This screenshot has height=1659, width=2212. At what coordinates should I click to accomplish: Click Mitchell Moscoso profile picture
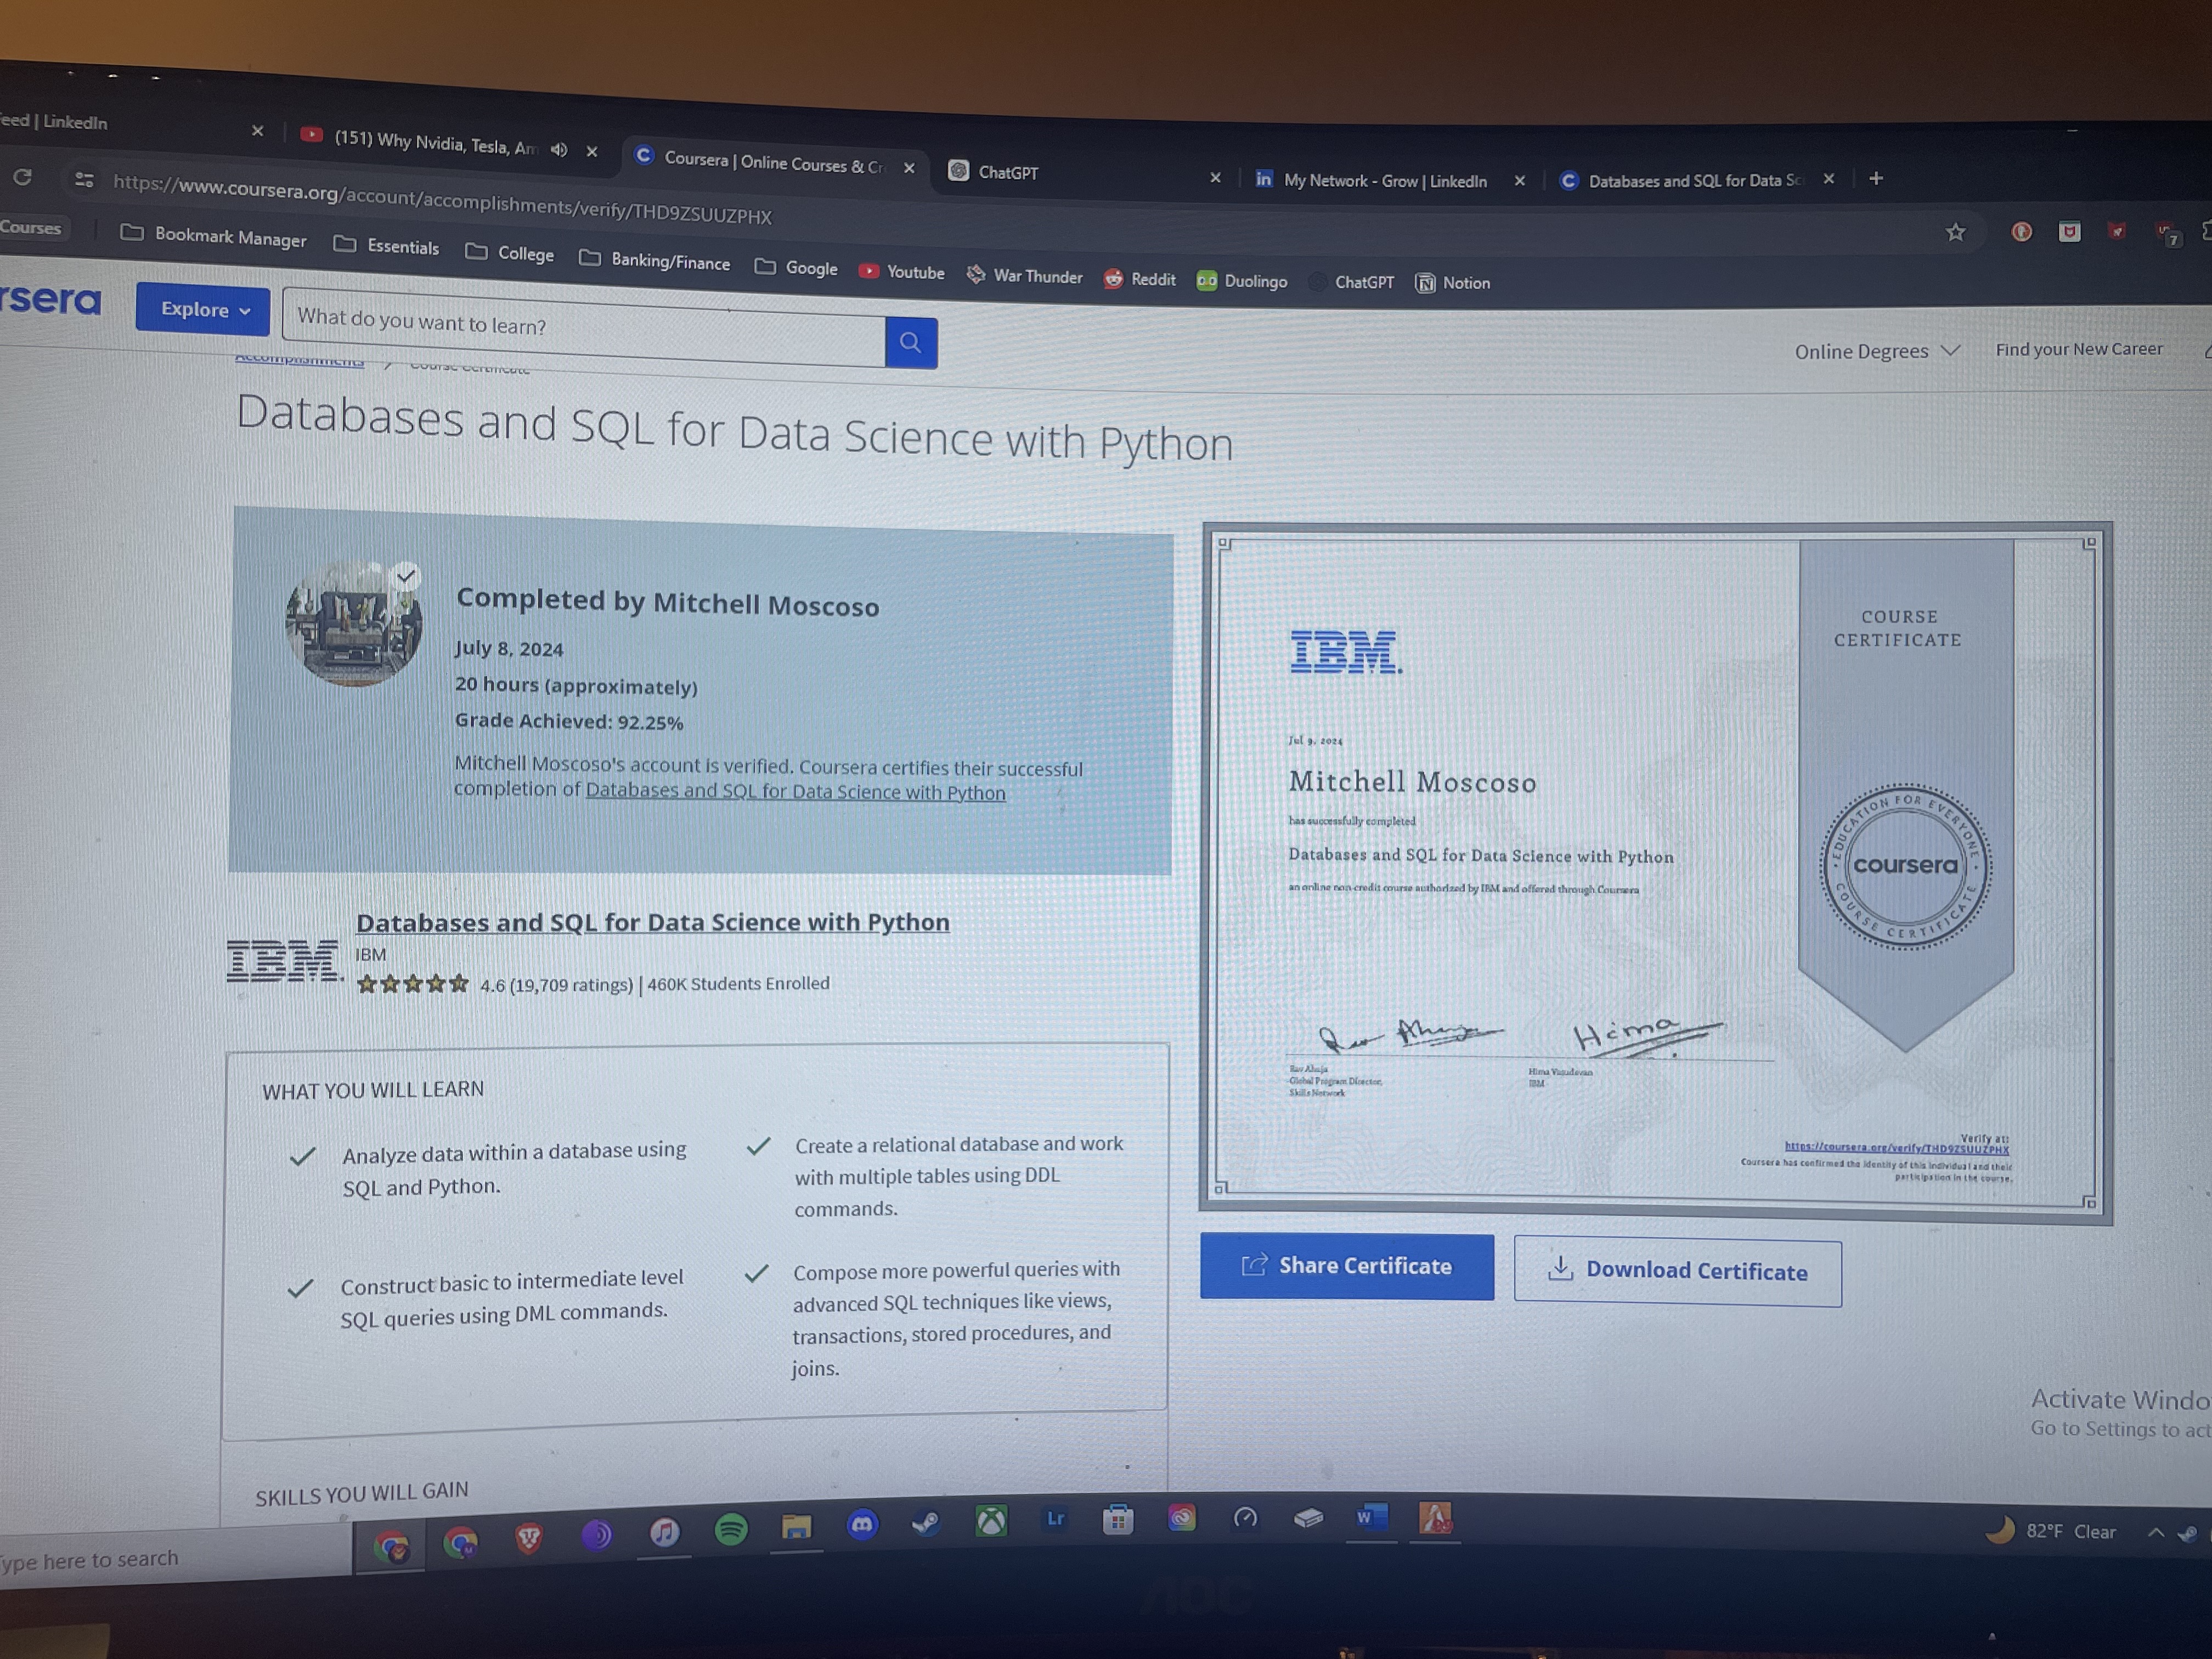354,623
